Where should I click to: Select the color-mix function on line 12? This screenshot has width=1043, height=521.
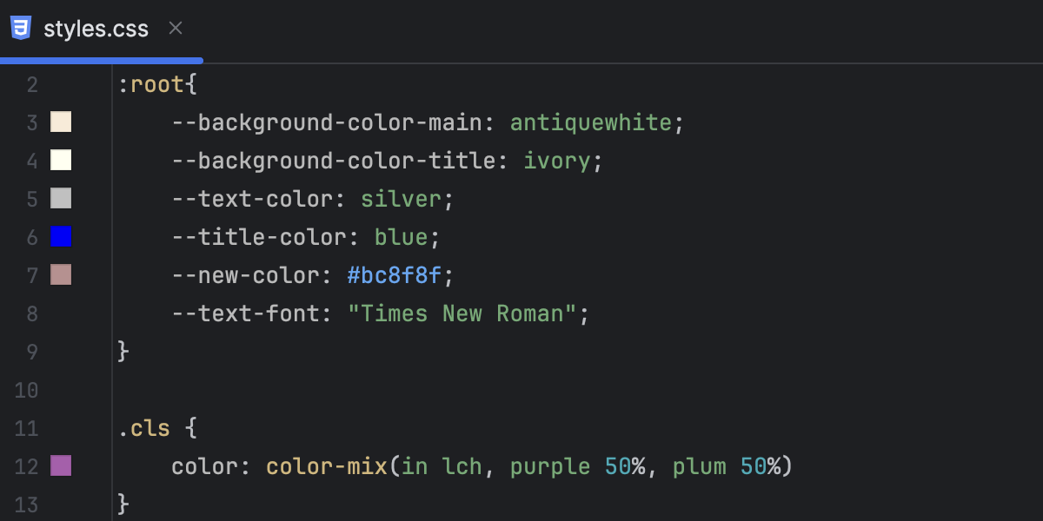pyautogui.click(x=326, y=466)
